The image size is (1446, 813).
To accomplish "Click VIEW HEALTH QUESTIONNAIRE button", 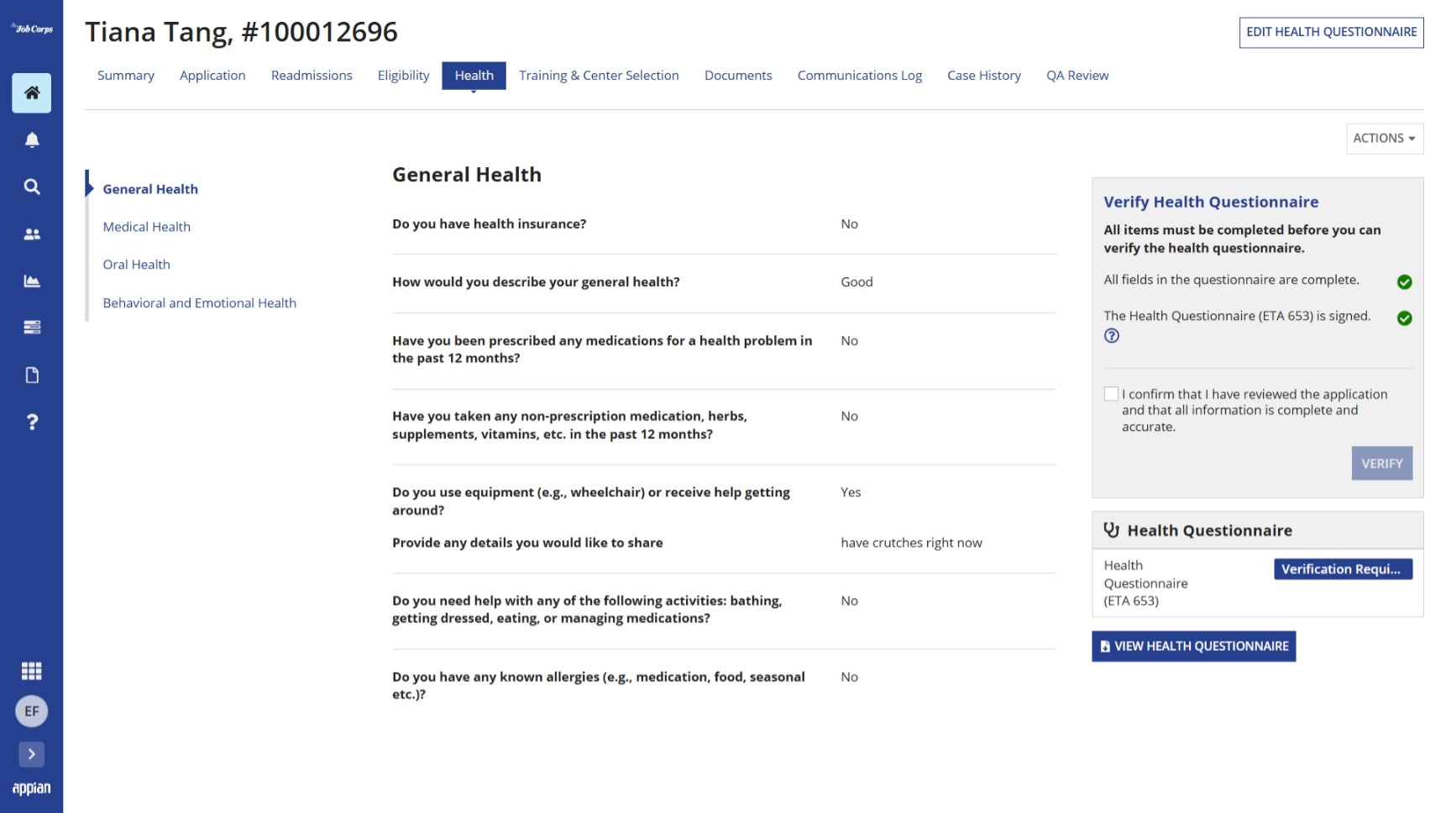I will click(x=1193, y=647).
